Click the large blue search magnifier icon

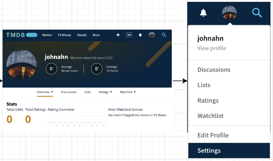coord(257,13)
